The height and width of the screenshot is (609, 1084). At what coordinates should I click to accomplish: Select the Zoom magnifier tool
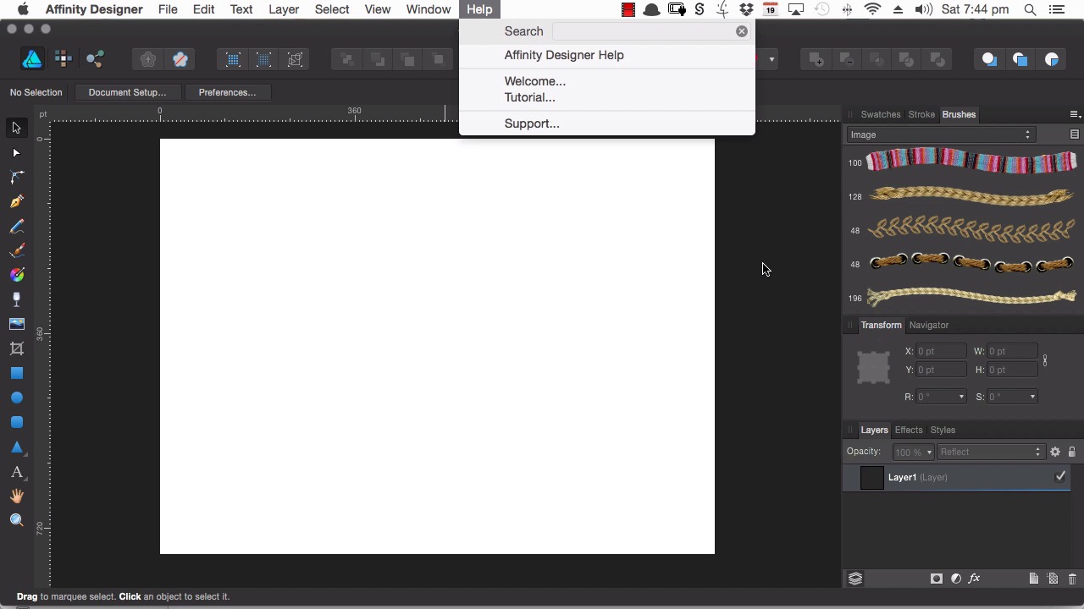pyautogui.click(x=16, y=520)
